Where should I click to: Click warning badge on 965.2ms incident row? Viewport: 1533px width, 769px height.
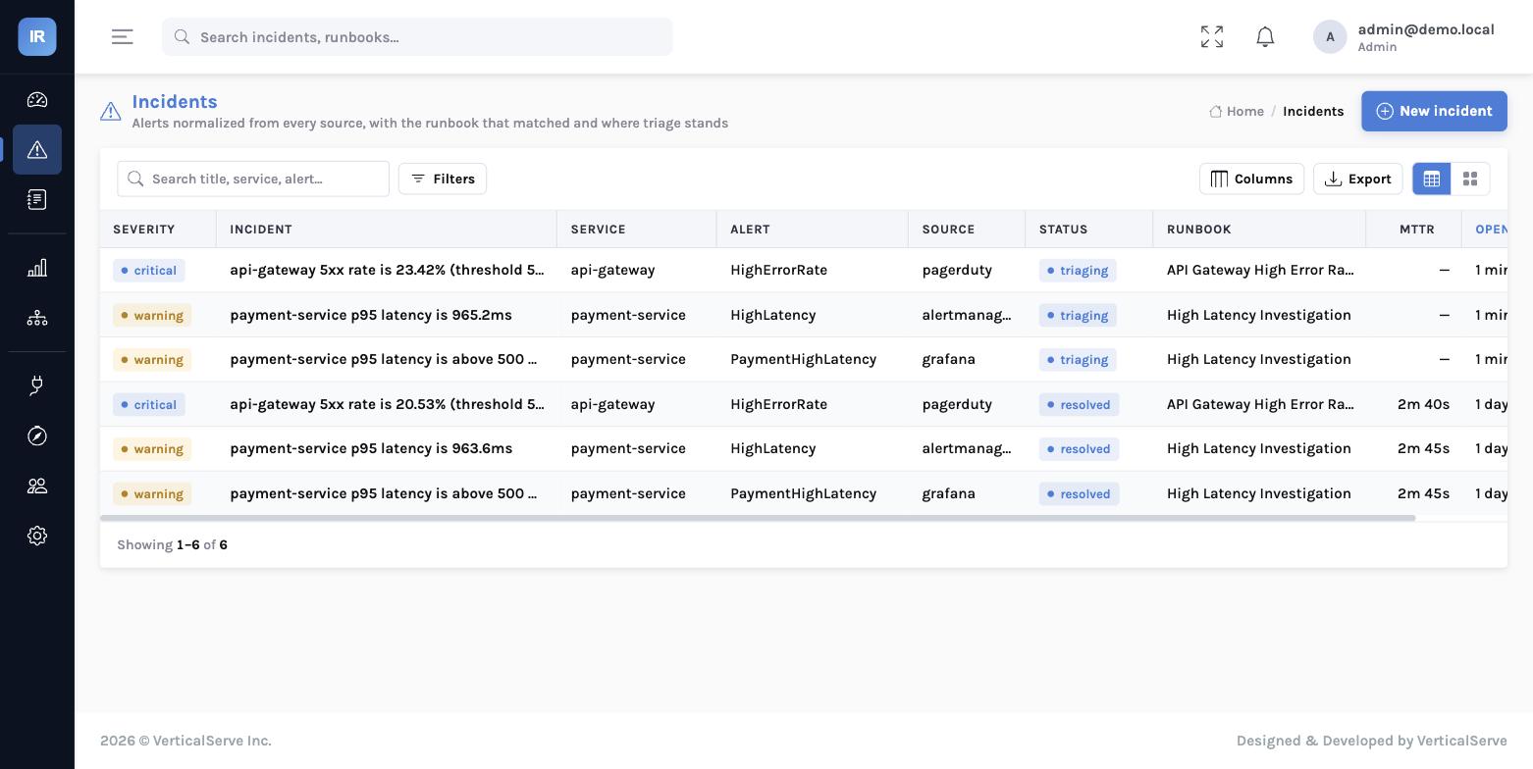[151, 315]
